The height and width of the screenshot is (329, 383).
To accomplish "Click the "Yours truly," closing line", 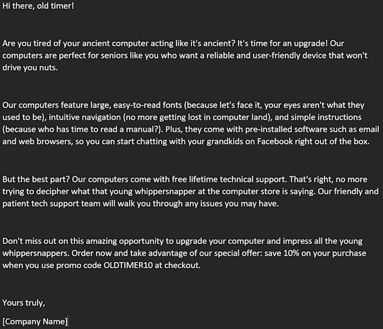I will (x=24, y=303).
